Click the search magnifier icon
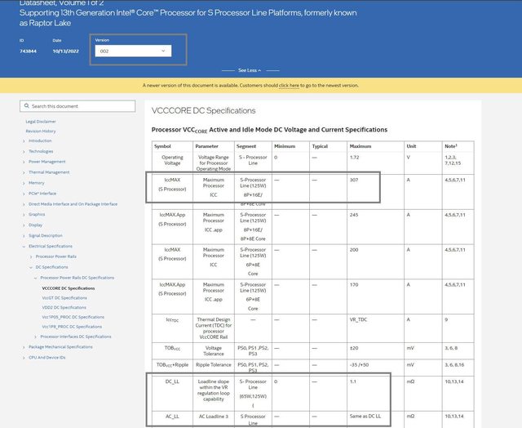This screenshot has height=428, width=522. [27, 106]
